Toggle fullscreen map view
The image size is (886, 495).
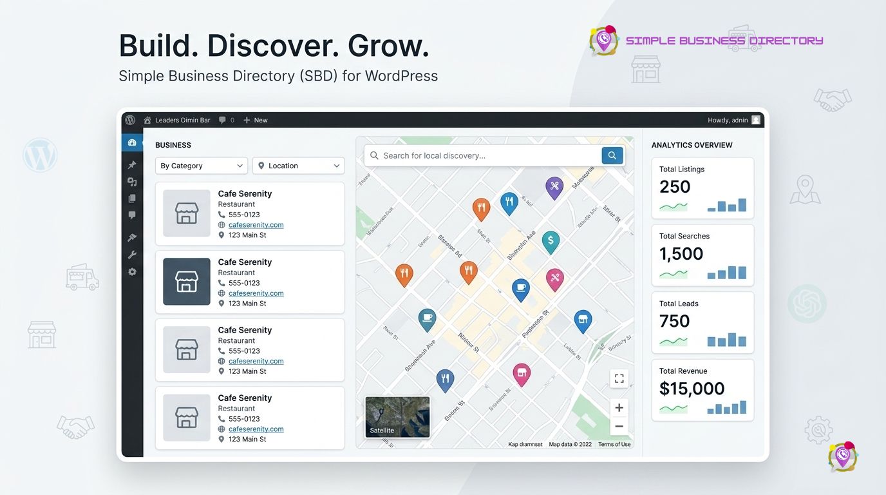(619, 379)
